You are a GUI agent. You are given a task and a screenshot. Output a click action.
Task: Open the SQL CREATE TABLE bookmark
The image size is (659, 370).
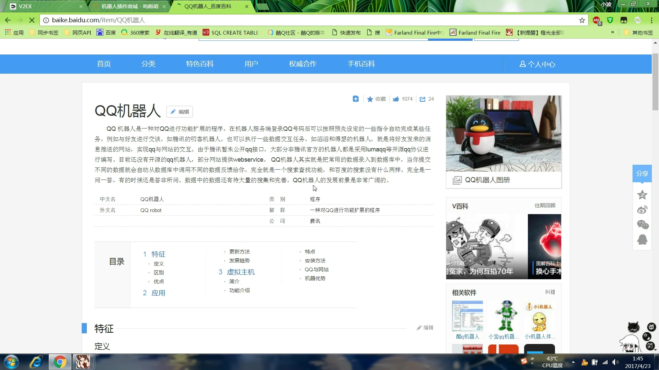tap(231, 33)
